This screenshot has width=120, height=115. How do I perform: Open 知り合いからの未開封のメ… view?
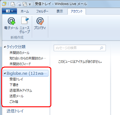(28, 58)
